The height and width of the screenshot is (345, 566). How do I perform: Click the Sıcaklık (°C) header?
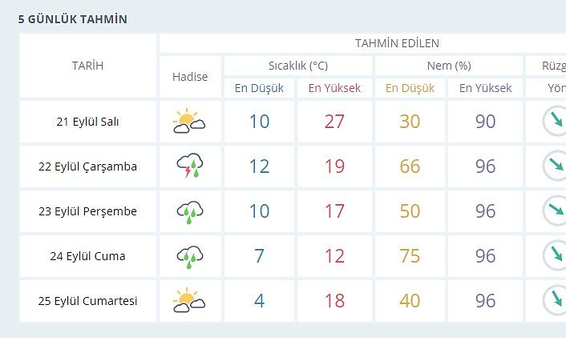click(x=297, y=66)
